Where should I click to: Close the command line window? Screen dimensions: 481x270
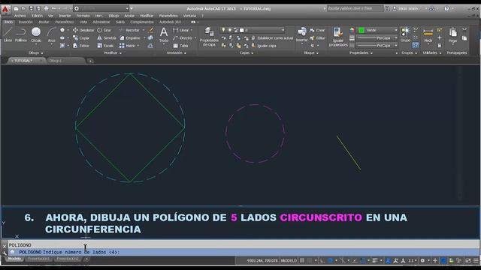click(5, 246)
